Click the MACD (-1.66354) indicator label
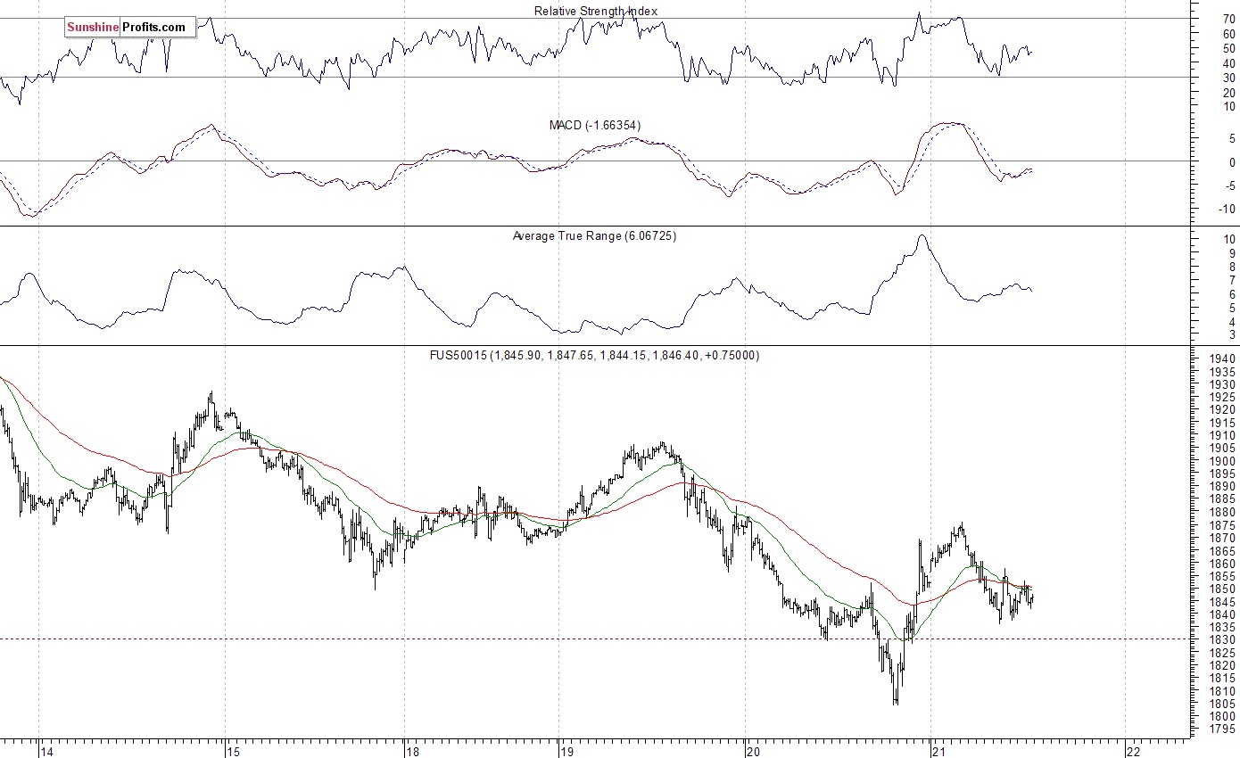The image size is (1240, 758). (594, 126)
